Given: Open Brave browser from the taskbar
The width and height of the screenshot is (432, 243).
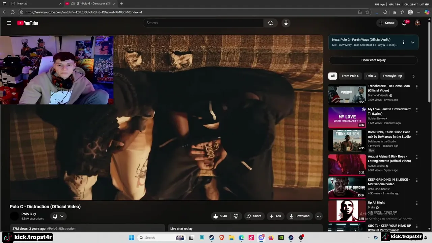Looking at the screenshot, I should tap(221, 238).
